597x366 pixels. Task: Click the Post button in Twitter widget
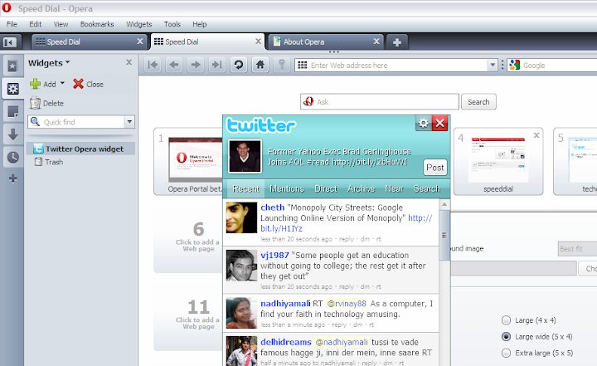[x=434, y=168]
